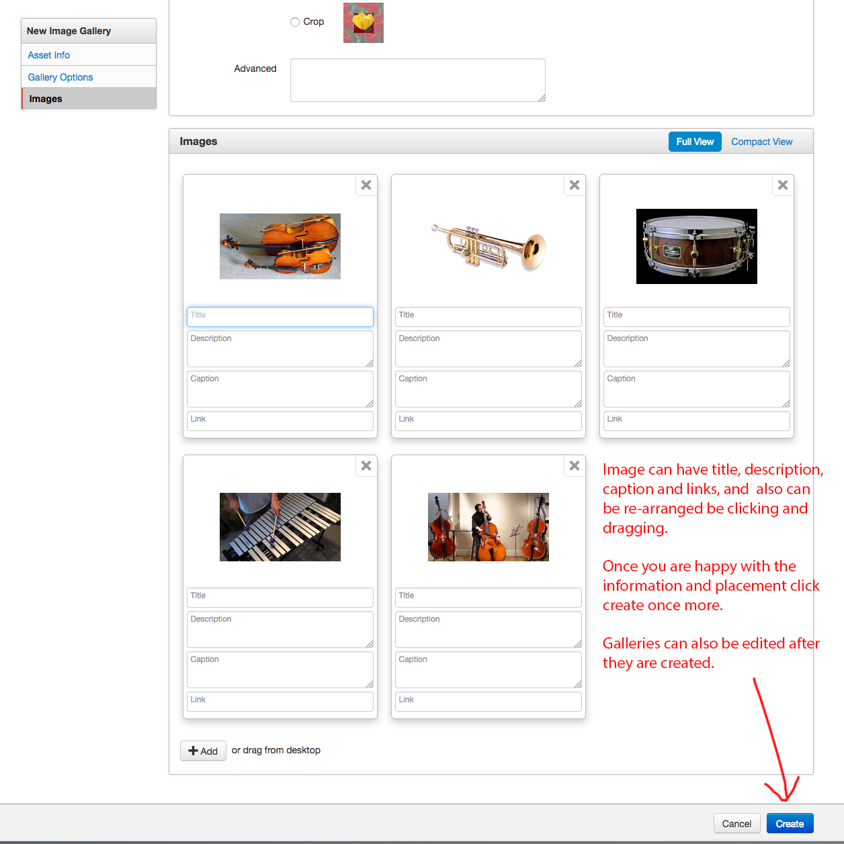Remove the double bass player image card
Viewport: 844px width, 844px height.
tap(575, 466)
